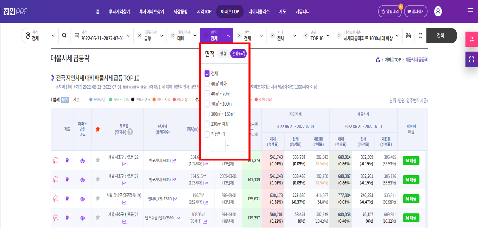This screenshot has width=478, height=233.
Task: Expand the 기간 date range dropdown
Action: tap(128, 36)
